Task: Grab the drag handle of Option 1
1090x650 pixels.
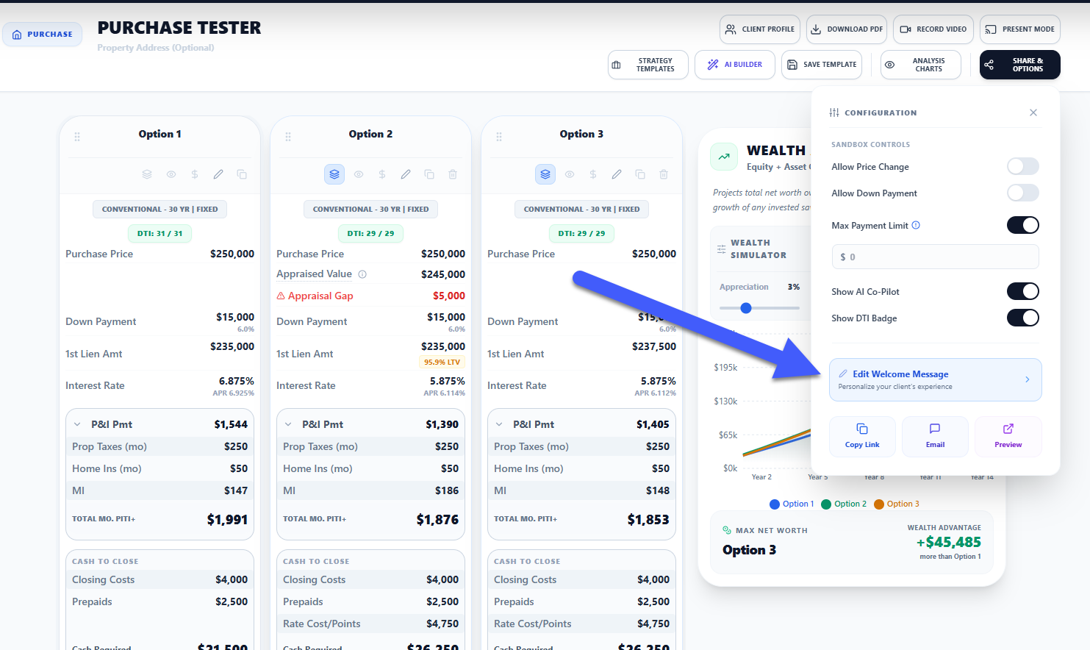Action: coord(77,137)
